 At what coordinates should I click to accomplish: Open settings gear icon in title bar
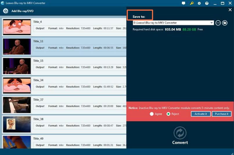[199, 3]
